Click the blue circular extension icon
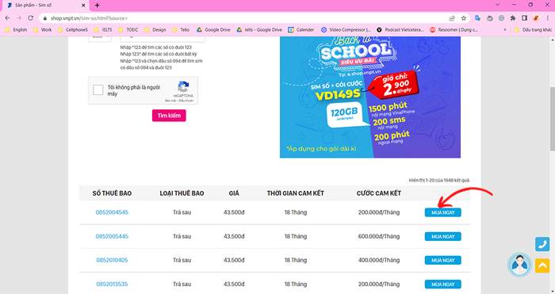This screenshot has height=294, width=555. (x=502, y=18)
